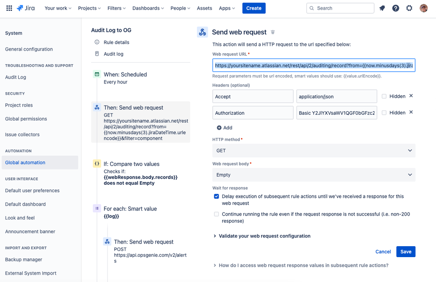Click the Basic token header value field

pyautogui.click(x=337, y=113)
